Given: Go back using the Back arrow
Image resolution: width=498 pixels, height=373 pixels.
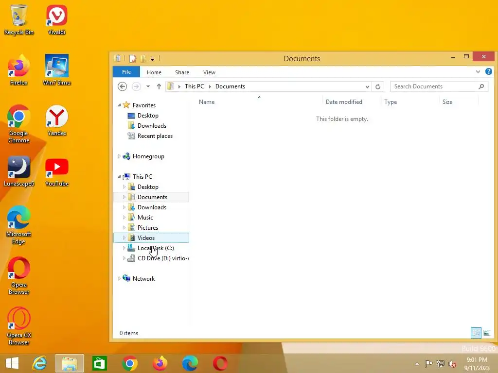Looking at the screenshot, I should pos(122,86).
